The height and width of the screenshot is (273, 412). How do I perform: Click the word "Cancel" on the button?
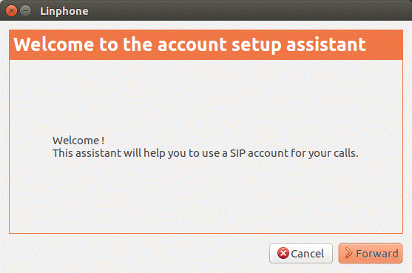tap(308, 254)
